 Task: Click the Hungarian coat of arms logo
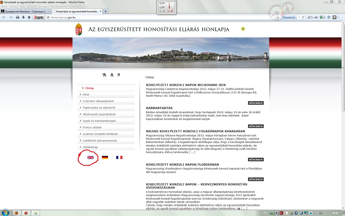click(79, 29)
